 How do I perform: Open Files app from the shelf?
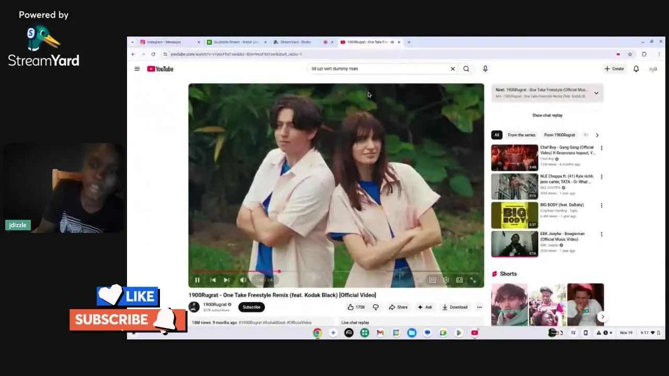point(412,333)
